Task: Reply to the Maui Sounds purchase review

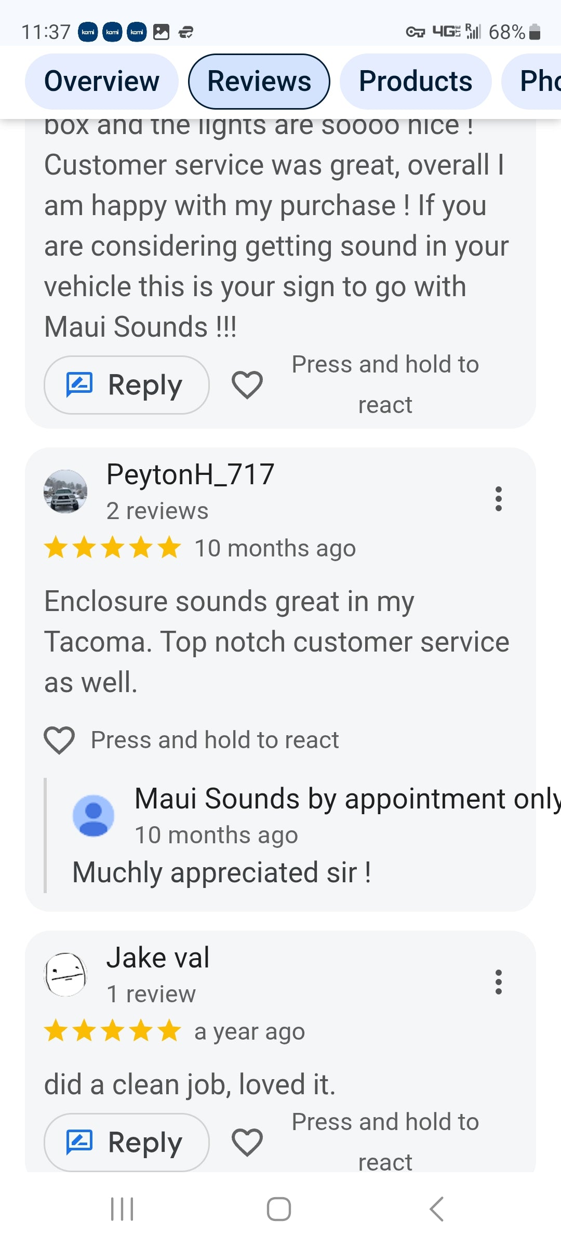Action: [127, 385]
